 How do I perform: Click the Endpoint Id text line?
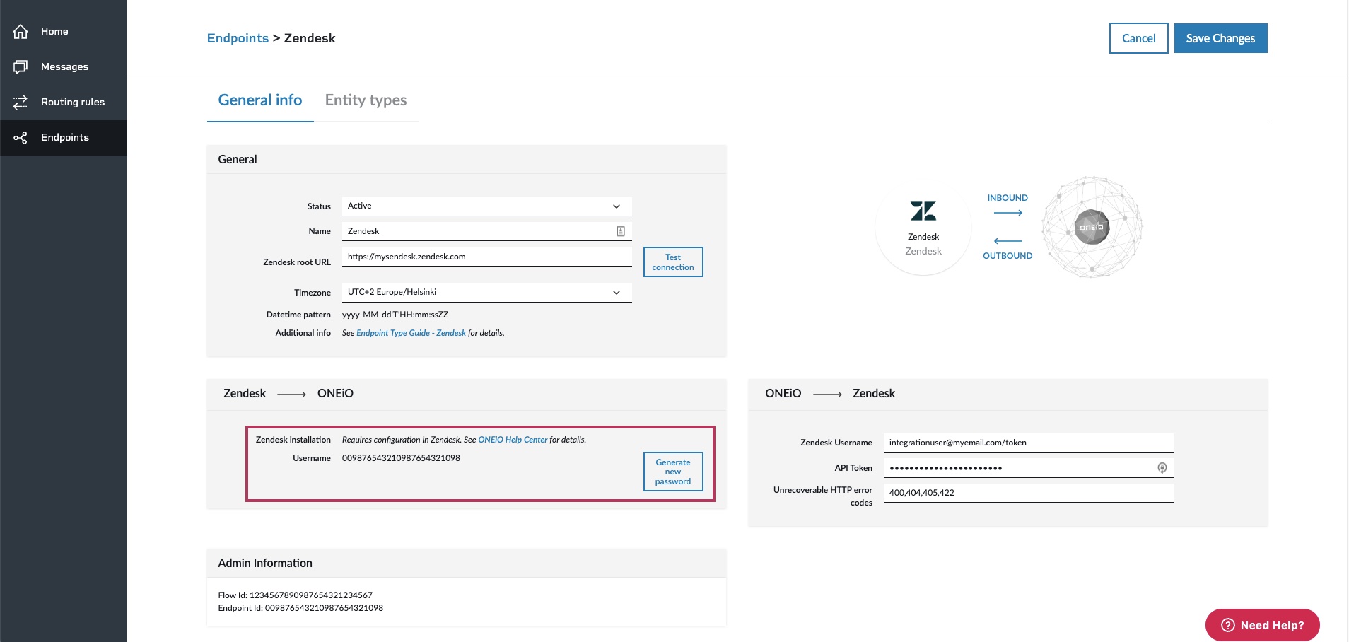(x=300, y=608)
